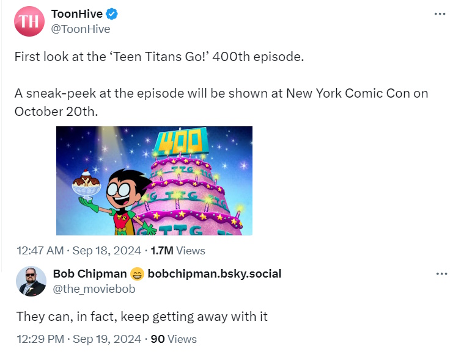Click the 'They can, in fact' reply text
Screen dimensions: 453x352
coord(141,316)
